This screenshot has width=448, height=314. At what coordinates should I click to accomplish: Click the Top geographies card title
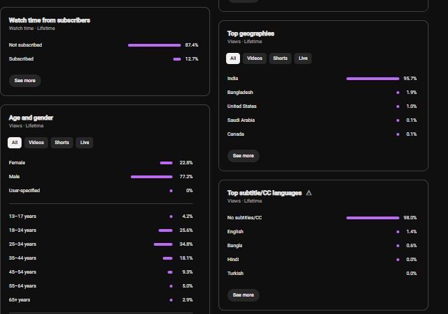click(250, 33)
